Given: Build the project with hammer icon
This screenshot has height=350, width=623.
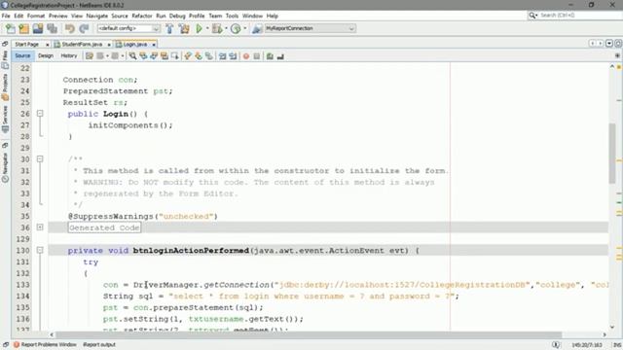Looking at the screenshot, I should [169, 28].
